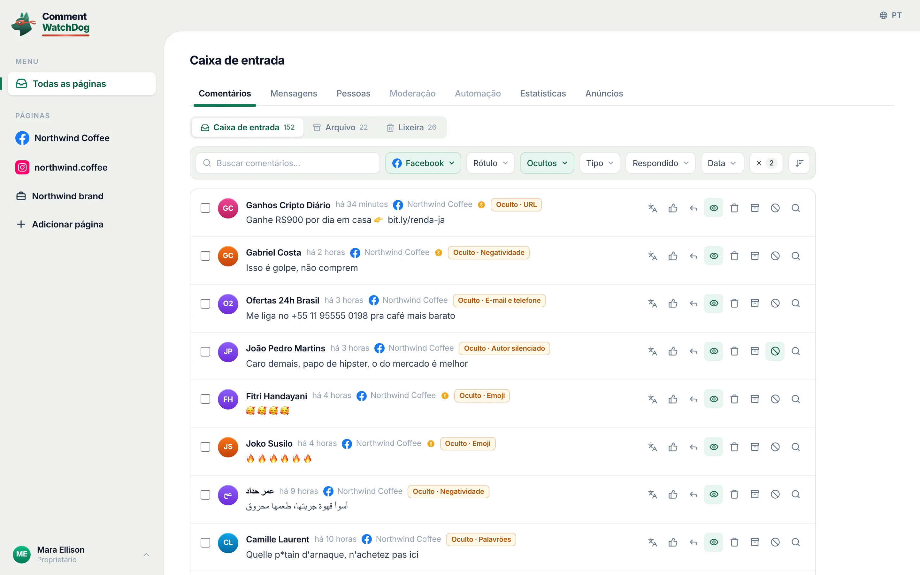This screenshot has width=920, height=575.
Task: Translate the Ganhos Cripto Diário comment
Action: [x=652, y=208]
